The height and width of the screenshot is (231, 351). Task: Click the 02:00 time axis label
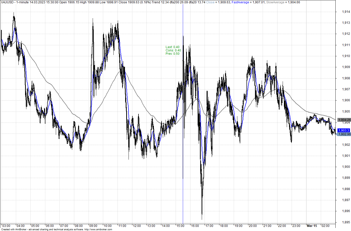click(x=325, y=226)
